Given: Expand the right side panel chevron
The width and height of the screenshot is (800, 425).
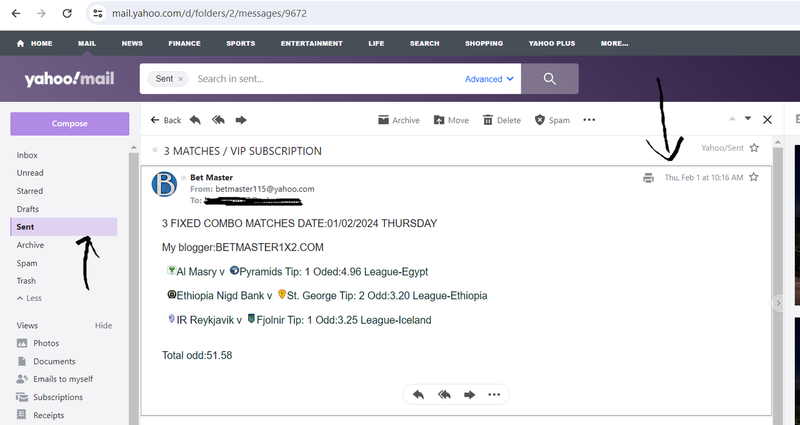Looking at the screenshot, I should 778,303.
